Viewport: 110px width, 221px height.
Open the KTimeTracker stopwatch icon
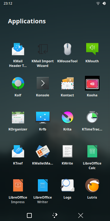[x=92, y=117]
